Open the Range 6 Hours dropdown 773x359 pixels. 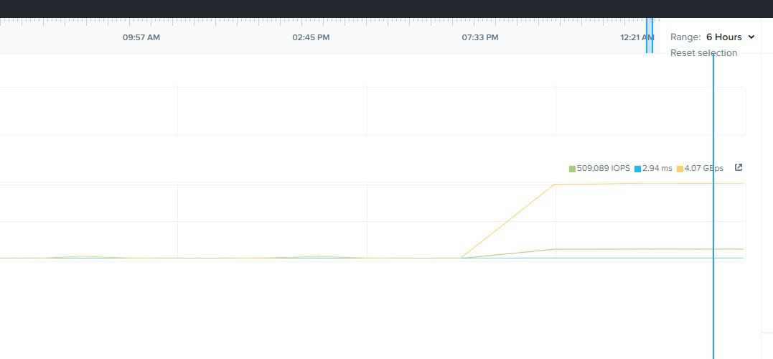[730, 37]
